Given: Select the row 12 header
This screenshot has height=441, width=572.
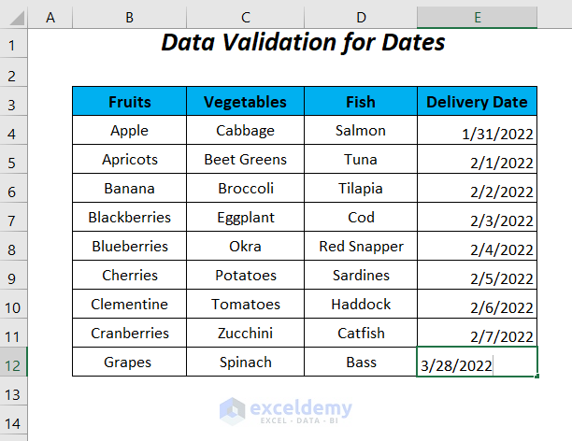Looking at the screenshot, I should pos(13,362).
